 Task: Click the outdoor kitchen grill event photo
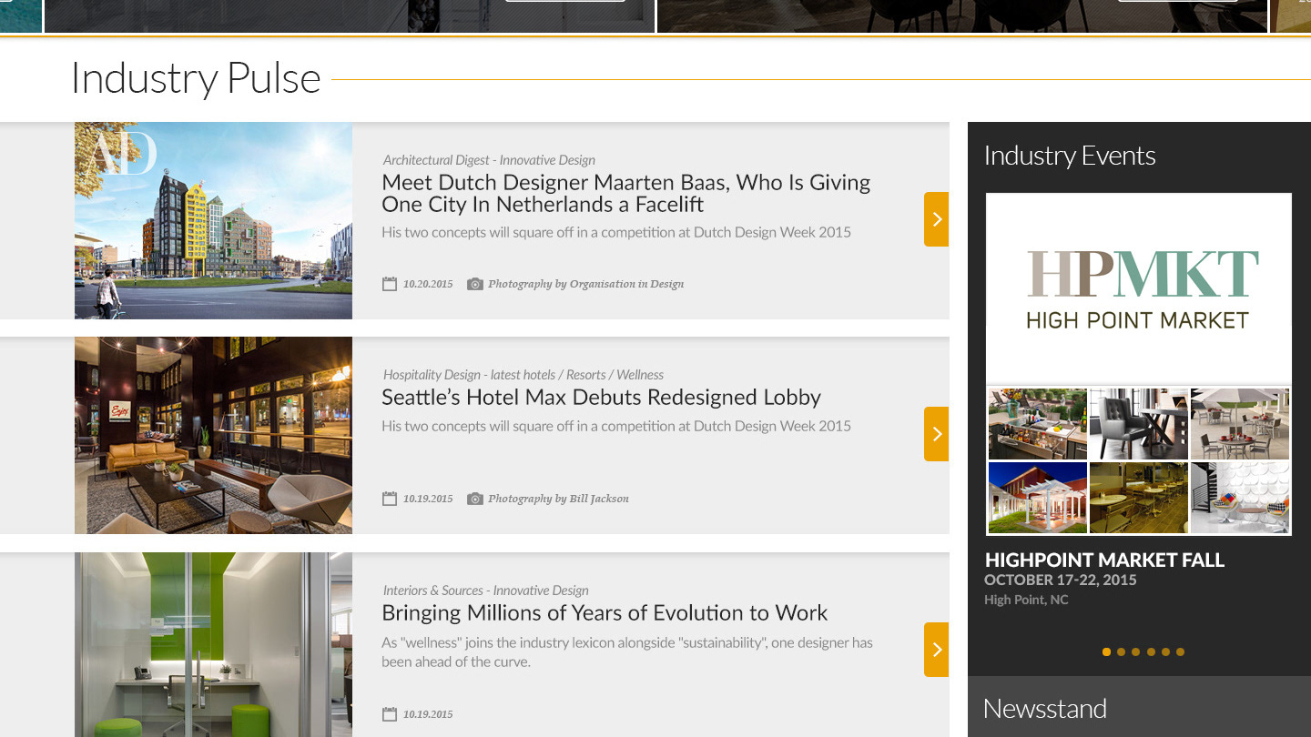[x=1038, y=424]
